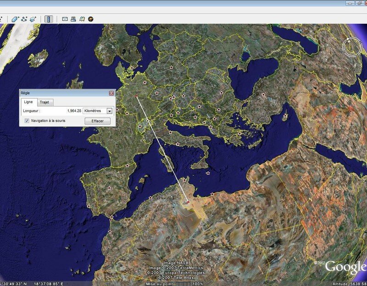
Task: Click the 1,964.28 length value
Action: (74, 111)
